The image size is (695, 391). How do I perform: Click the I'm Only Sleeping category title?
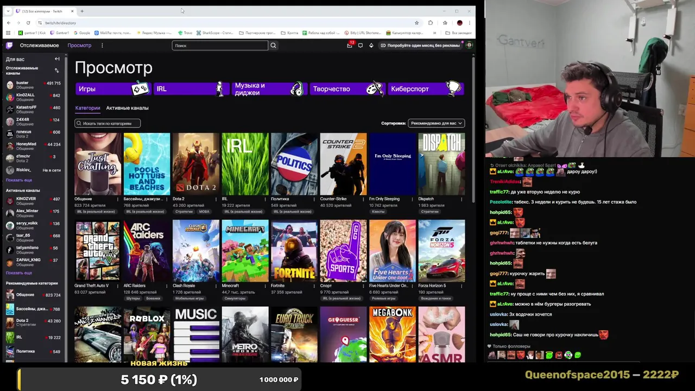pyautogui.click(x=384, y=199)
